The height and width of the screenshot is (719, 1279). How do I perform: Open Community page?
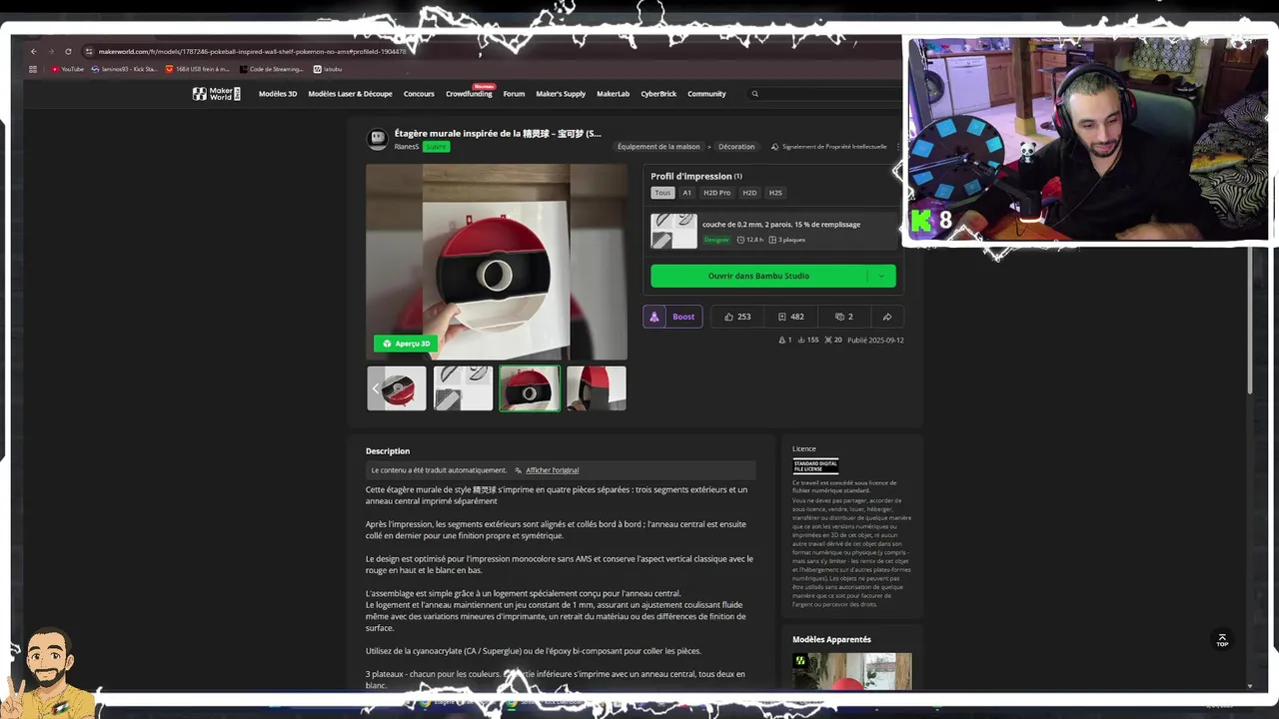(706, 94)
